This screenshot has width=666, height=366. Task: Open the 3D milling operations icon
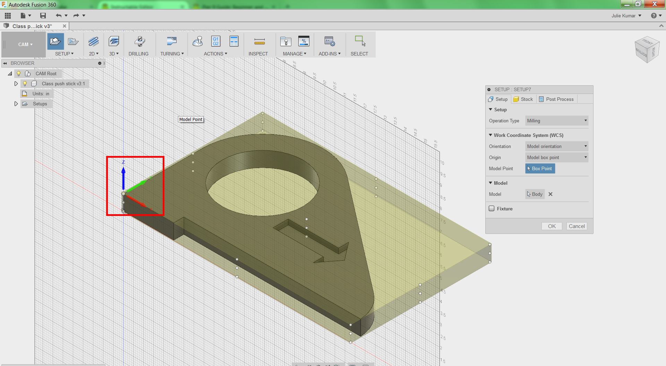pyautogui.click(x=113, y=42)
